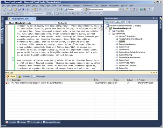
Task: Toggle the 0 Messages filter button
Action: 39,77
